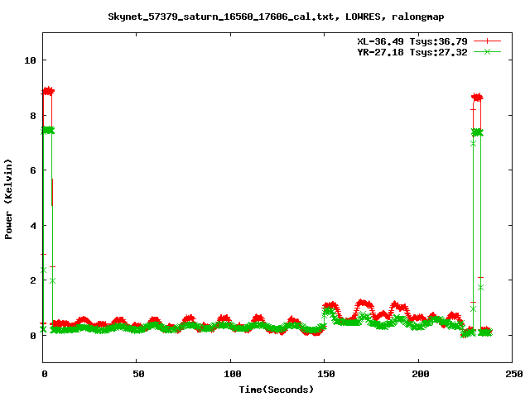Click the Time(Seconds) x-axis label
530x397 pixels.
[x=277, y=389]
